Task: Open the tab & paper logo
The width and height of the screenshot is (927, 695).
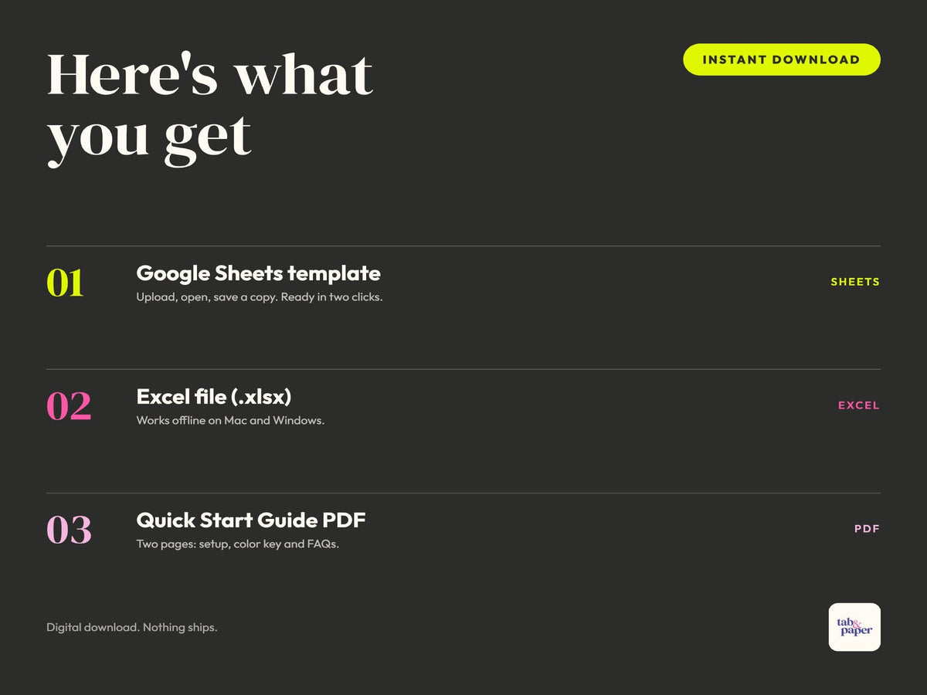Action: 854,627
